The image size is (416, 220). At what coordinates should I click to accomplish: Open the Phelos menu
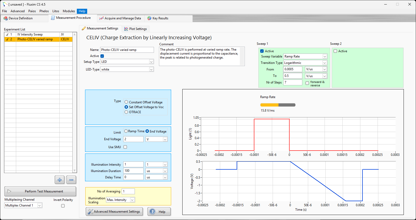coord(44,11)
